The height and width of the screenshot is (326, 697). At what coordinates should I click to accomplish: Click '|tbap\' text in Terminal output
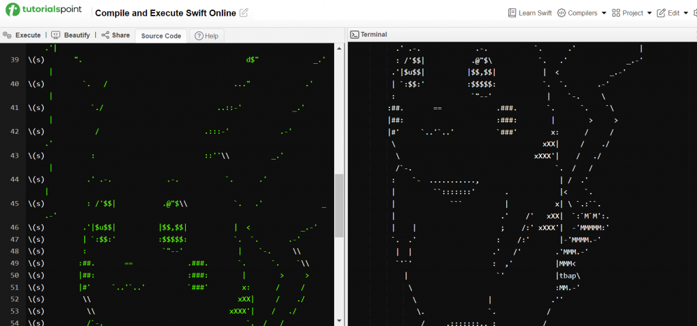point(568,276)
